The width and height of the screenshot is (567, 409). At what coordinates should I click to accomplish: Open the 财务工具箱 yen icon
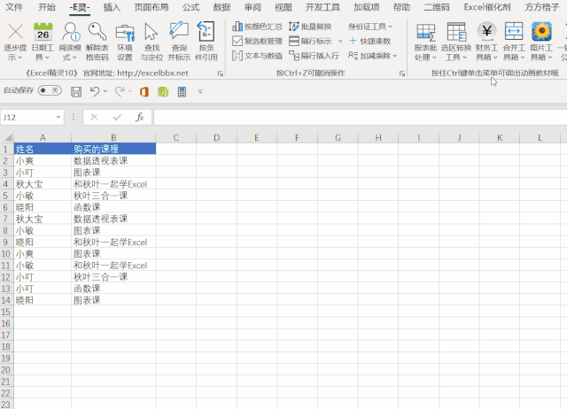pyautogui.click(x=486, y=42)
